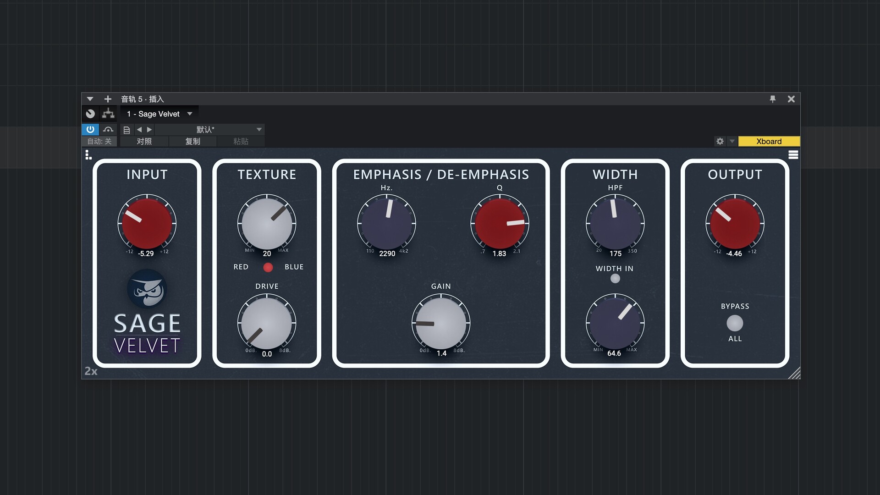Click the routing/sidechain channel icon
The image size is (880, 495).
coord(108,114)
